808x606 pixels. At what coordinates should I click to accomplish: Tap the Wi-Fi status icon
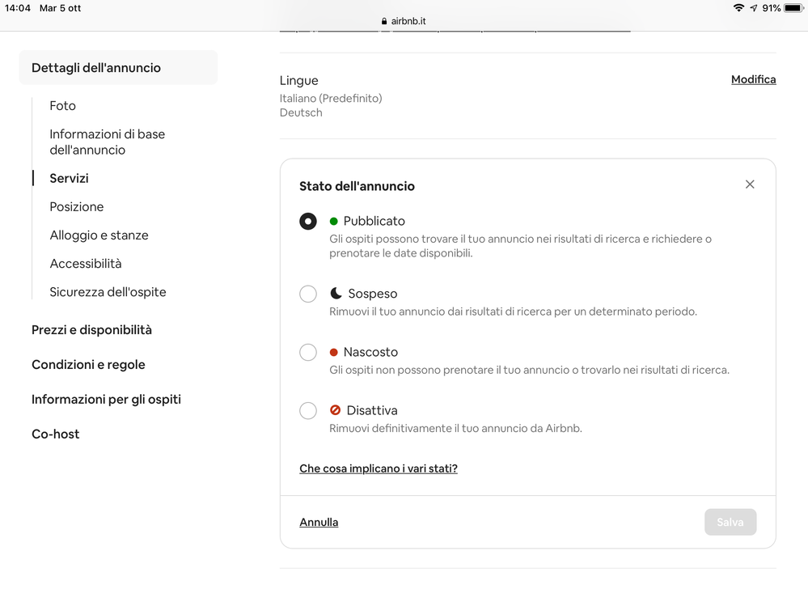[x=738, y=8]
